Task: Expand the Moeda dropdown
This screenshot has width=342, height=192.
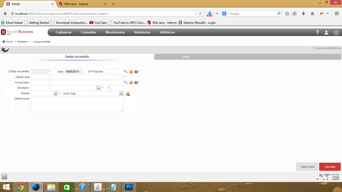Action: (56, 93)
